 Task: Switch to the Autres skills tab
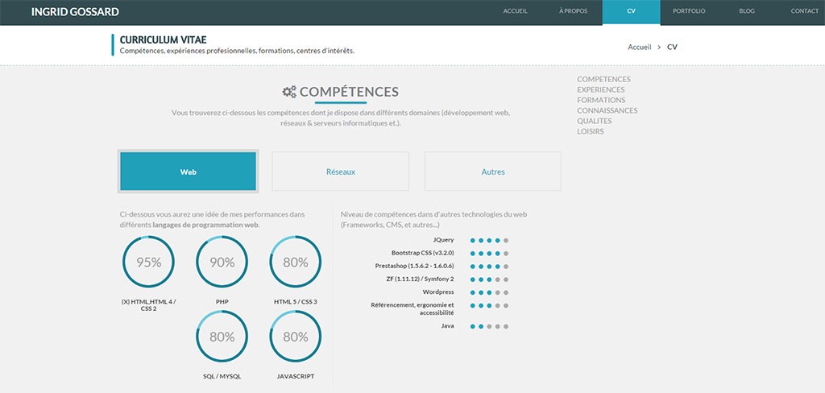click(493, 172)
